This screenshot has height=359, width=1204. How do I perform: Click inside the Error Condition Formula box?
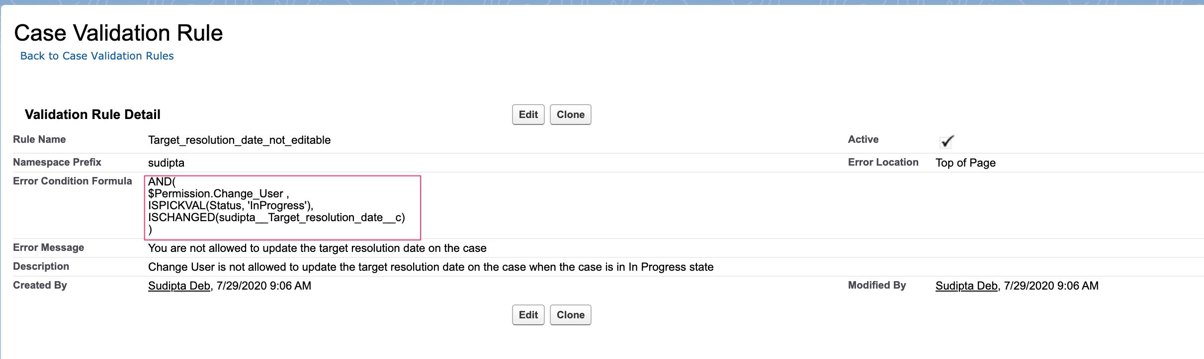(281, 206)
